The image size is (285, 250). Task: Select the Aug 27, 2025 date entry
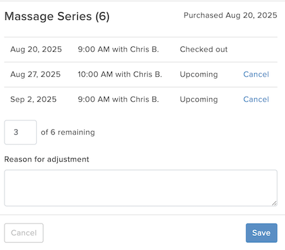pos(35,74)
